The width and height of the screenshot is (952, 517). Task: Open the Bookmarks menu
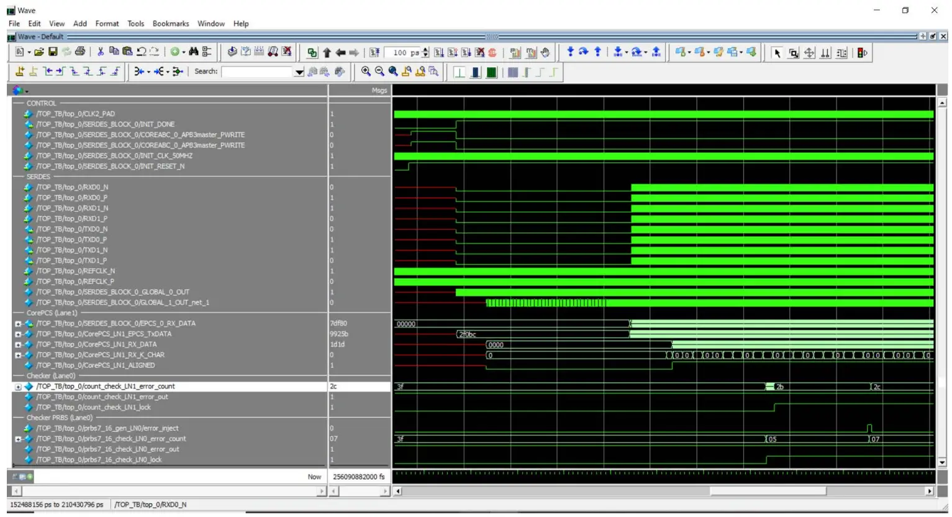[171, 24]
